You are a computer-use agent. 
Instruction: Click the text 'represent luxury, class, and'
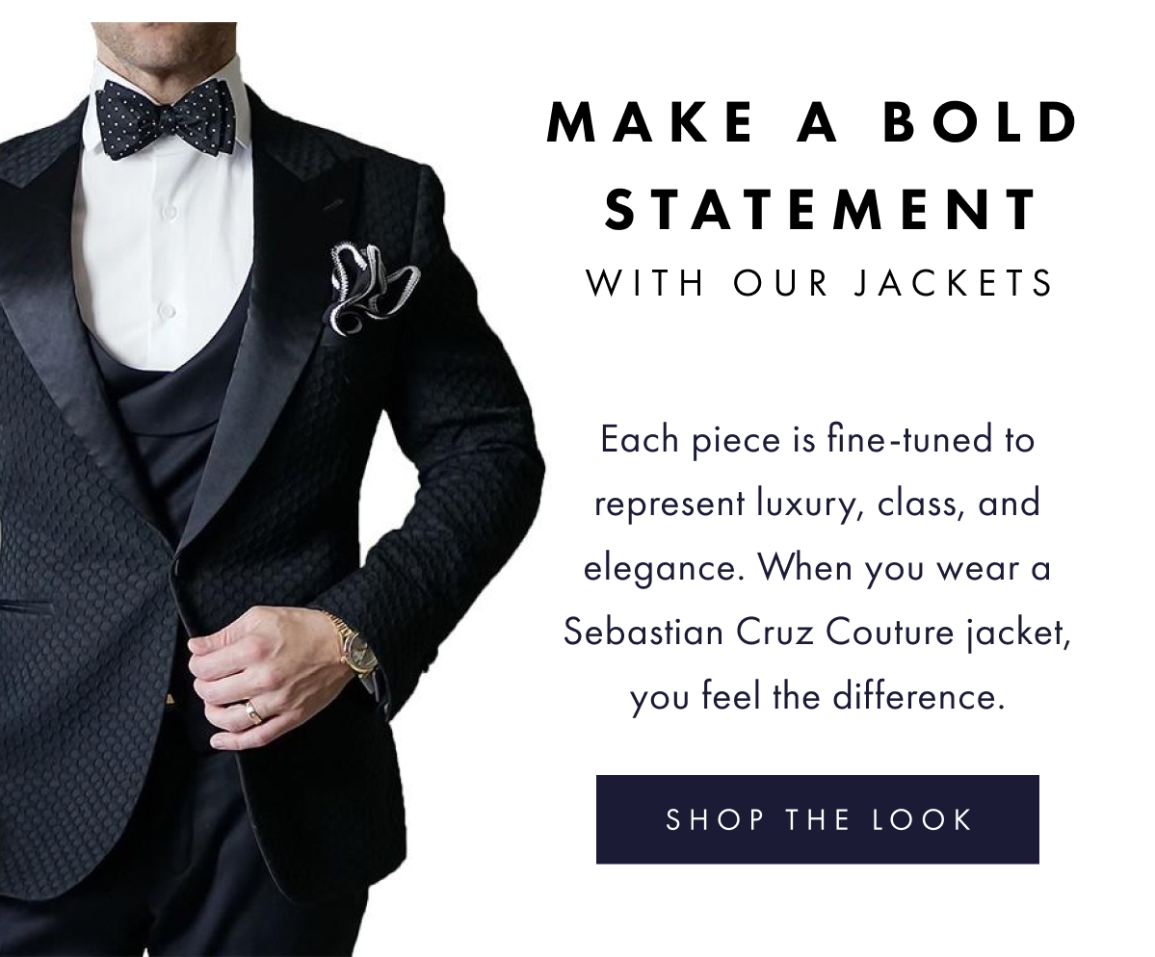[x=818, y=505]
